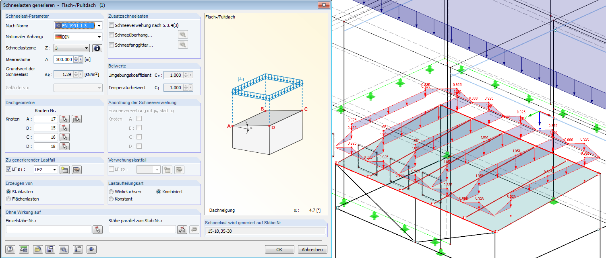Enable Schneefanggitter option
The height and width of the screenshot is (258, 606).
pyautogui.click(x=112, y=45)
